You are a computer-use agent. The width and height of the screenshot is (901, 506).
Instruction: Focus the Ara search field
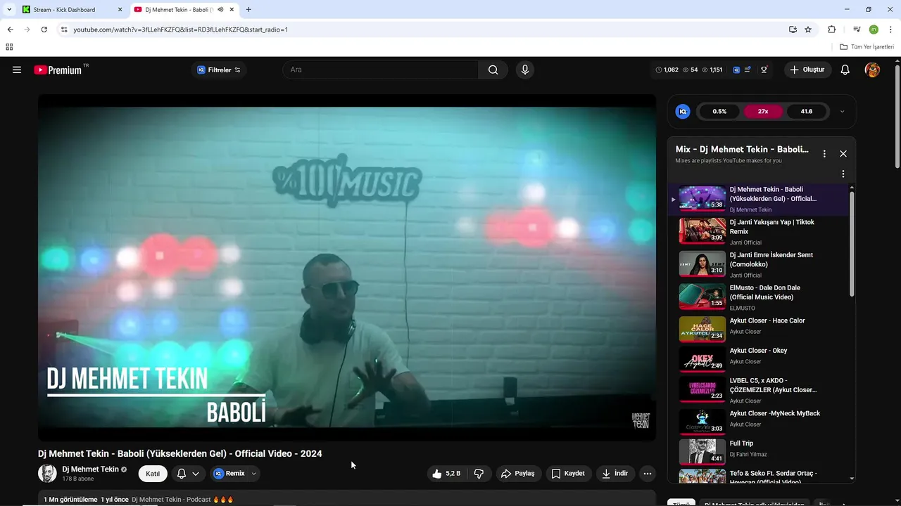380,70
